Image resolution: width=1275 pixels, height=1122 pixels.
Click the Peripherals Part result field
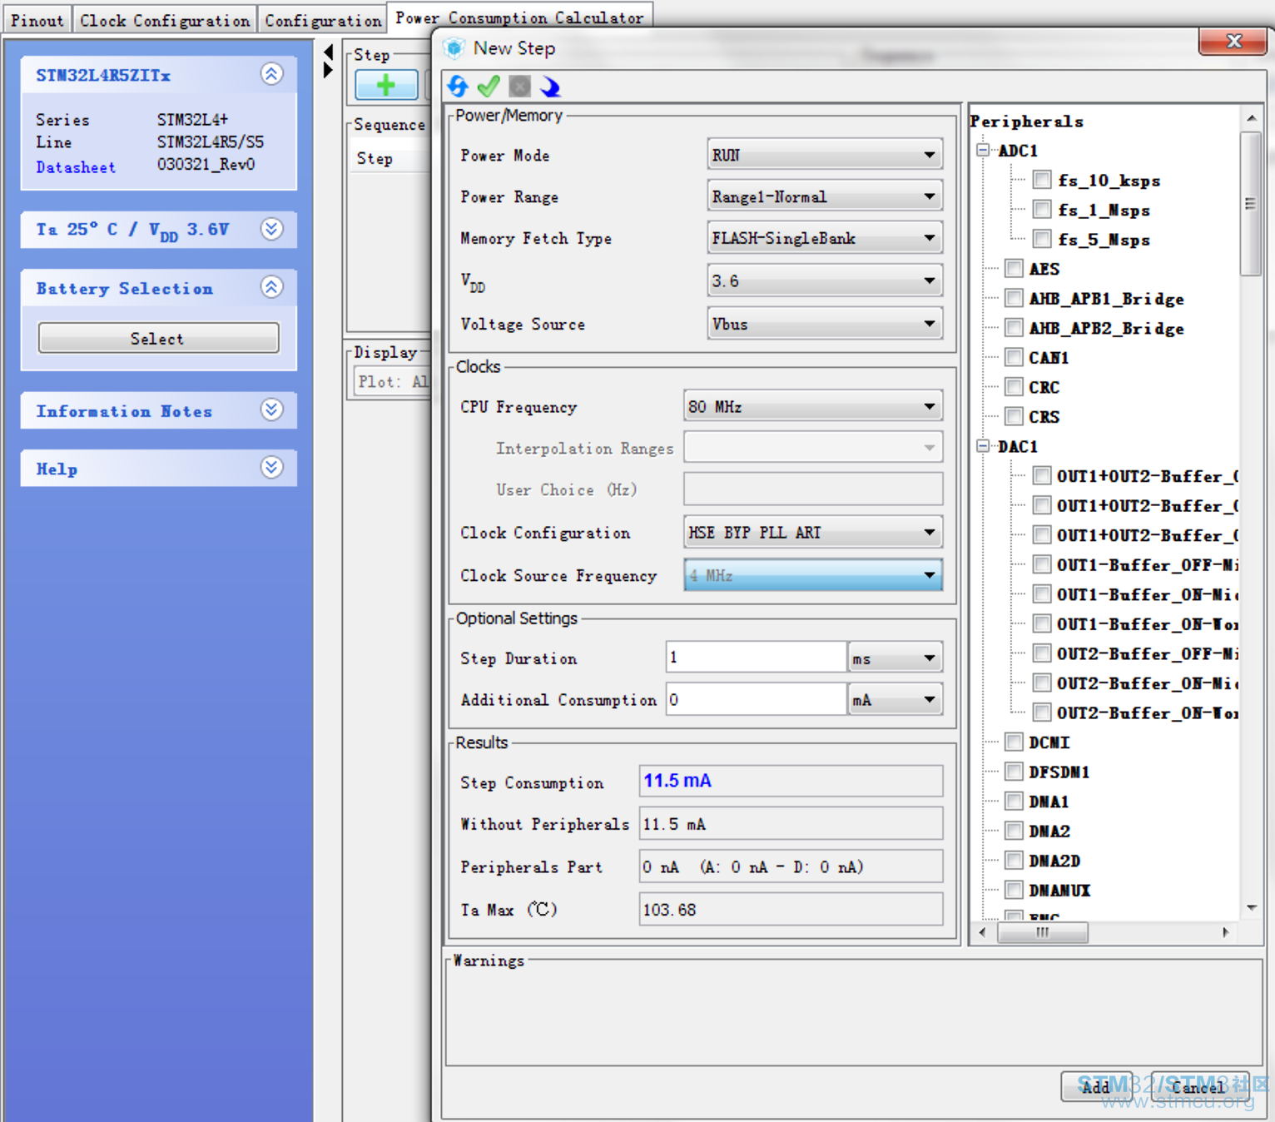(791, 866)
